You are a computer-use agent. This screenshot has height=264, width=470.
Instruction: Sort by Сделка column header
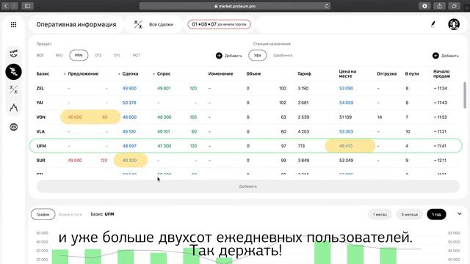pos(130,73)
